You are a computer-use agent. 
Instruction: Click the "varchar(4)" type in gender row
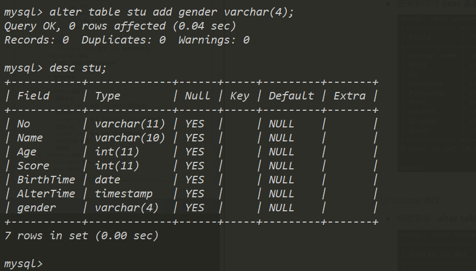127,208
